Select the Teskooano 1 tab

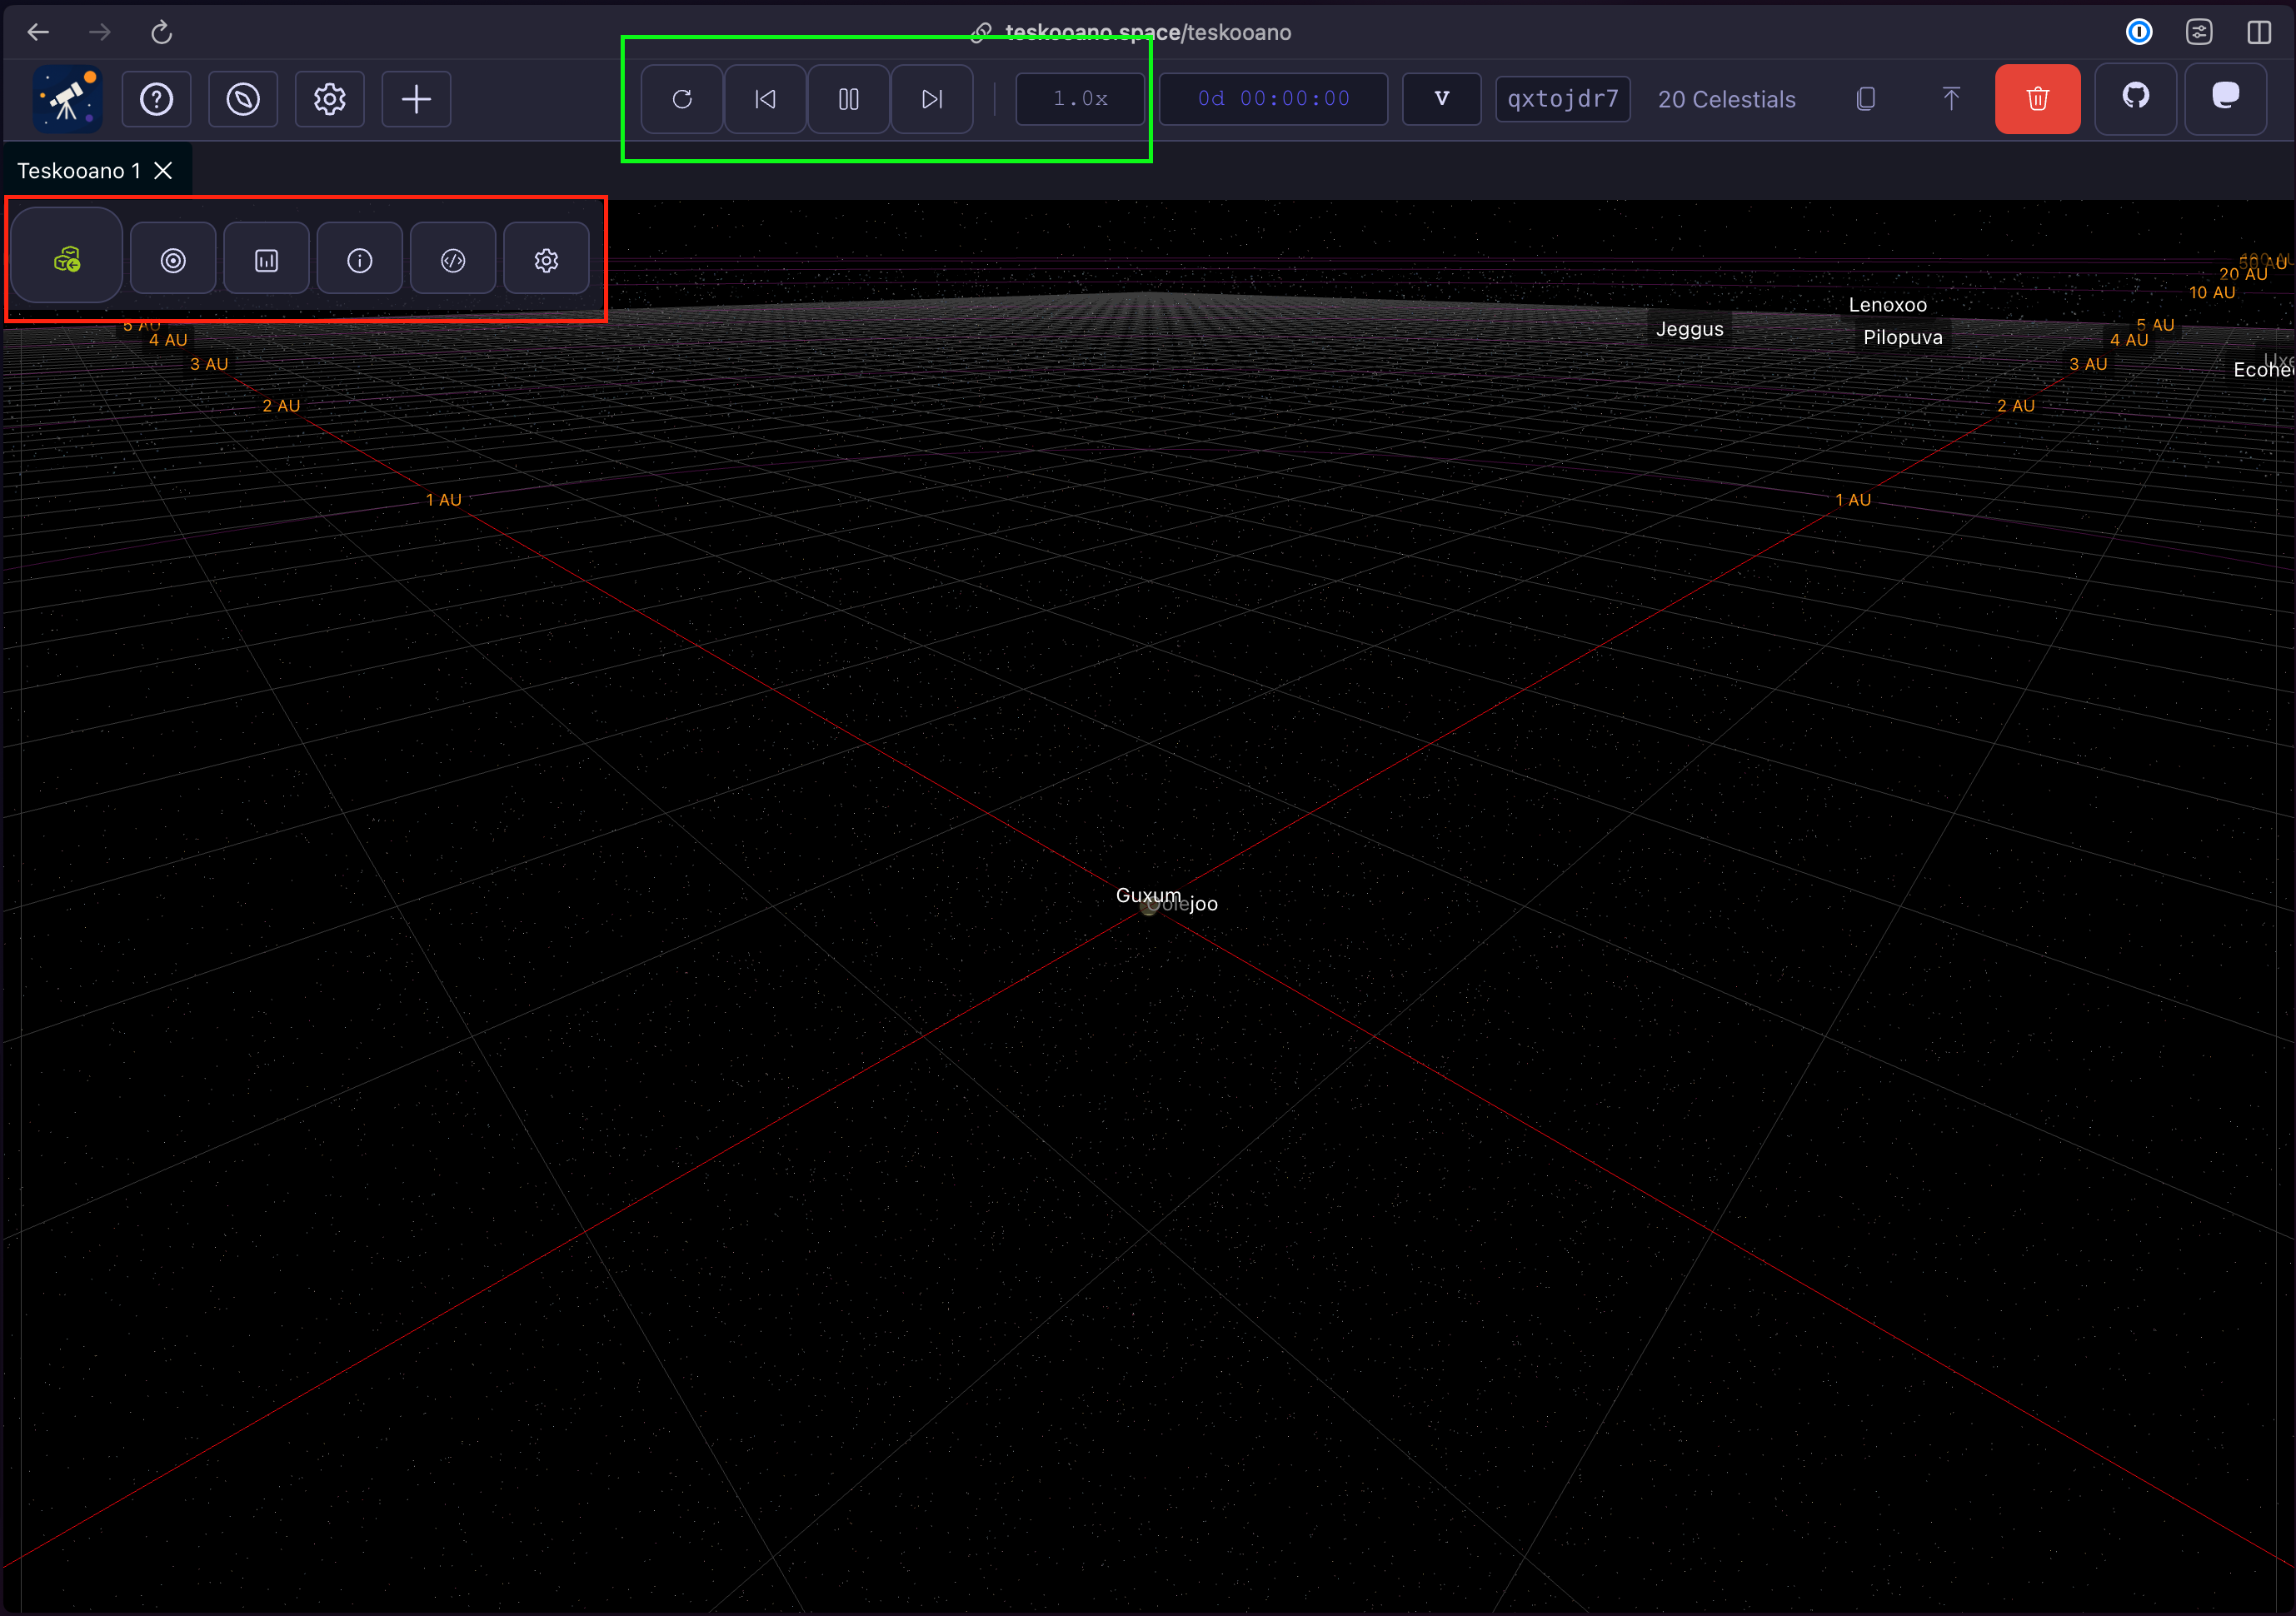point(79,171)
